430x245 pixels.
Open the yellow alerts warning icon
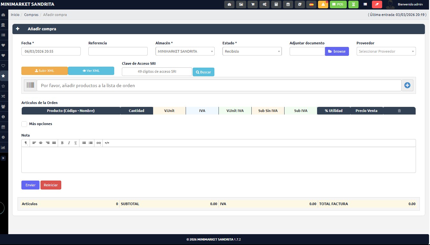click(323, 4)
